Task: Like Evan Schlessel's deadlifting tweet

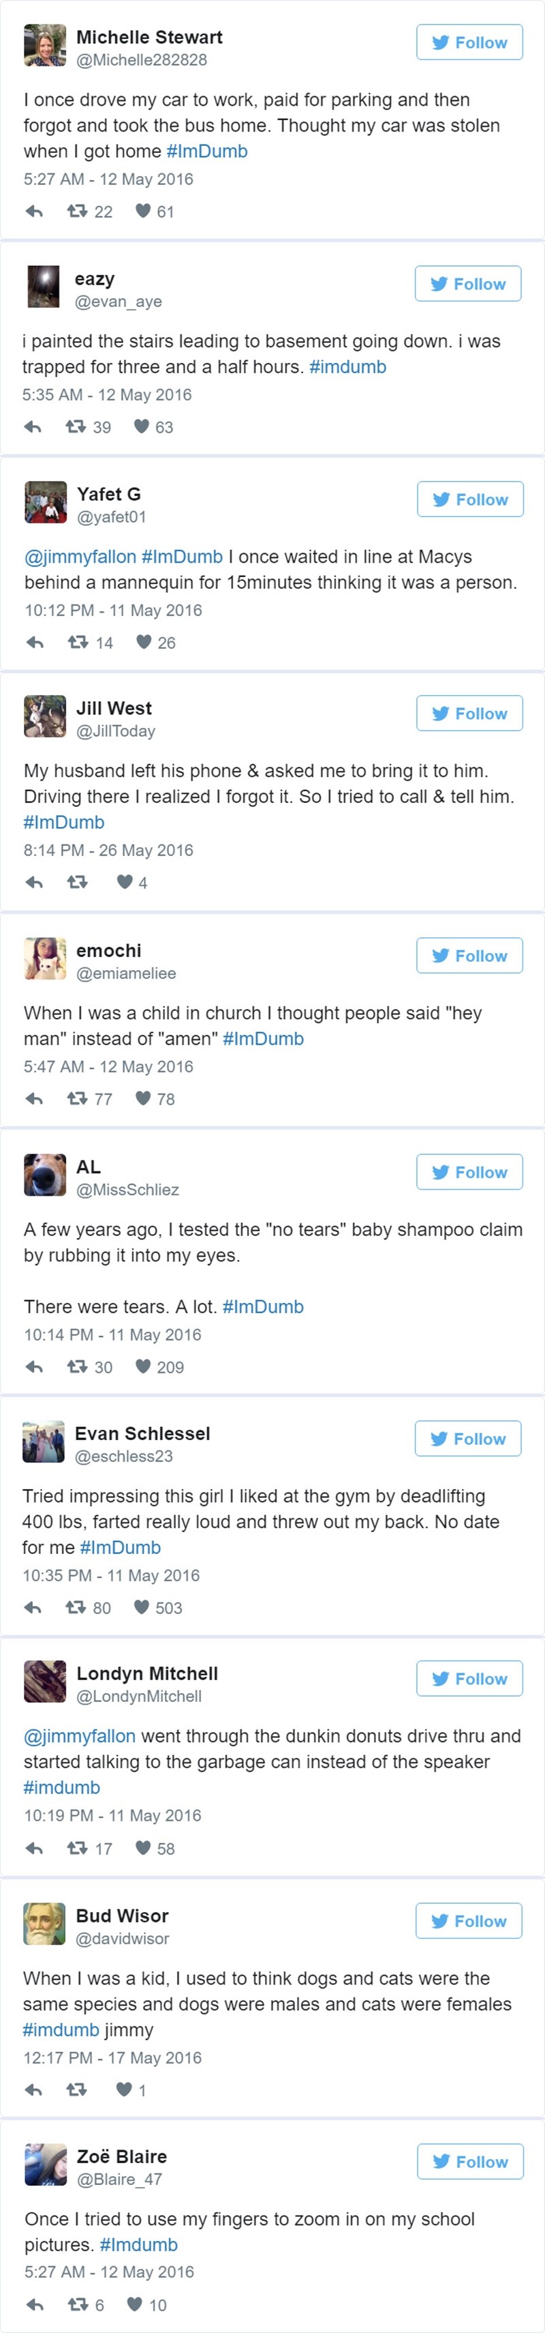Action: [x=141, y=1608]
